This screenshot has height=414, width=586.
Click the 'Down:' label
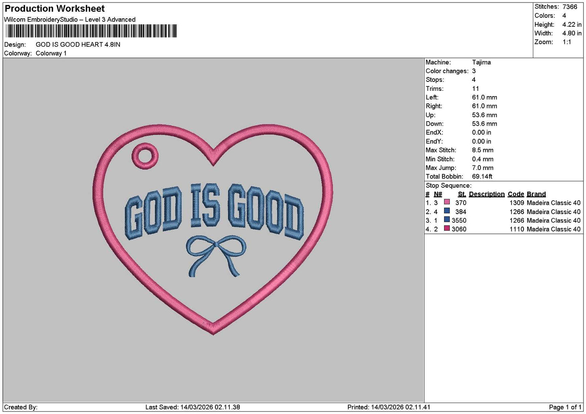click(x=434, y=124)
